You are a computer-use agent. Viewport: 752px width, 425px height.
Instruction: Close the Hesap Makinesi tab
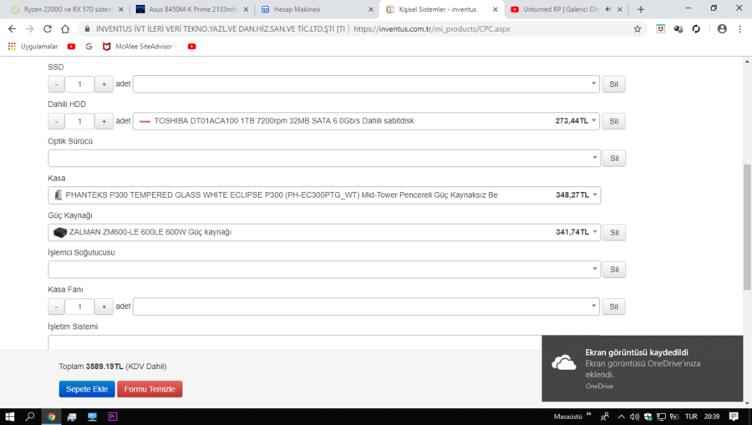point(371,9)
